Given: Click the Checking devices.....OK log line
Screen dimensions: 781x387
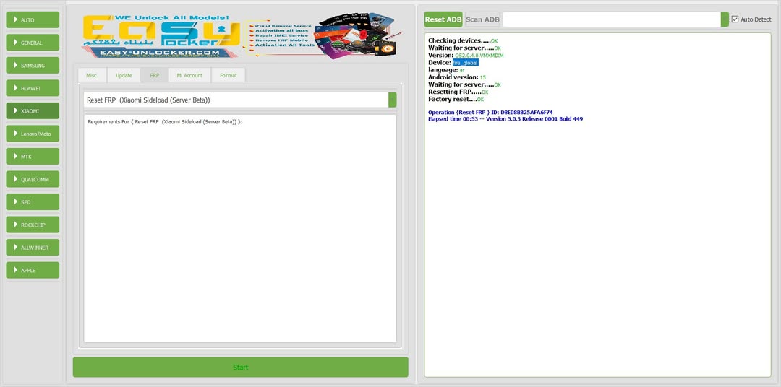Looking at the screenshot, I should (463, 40).
